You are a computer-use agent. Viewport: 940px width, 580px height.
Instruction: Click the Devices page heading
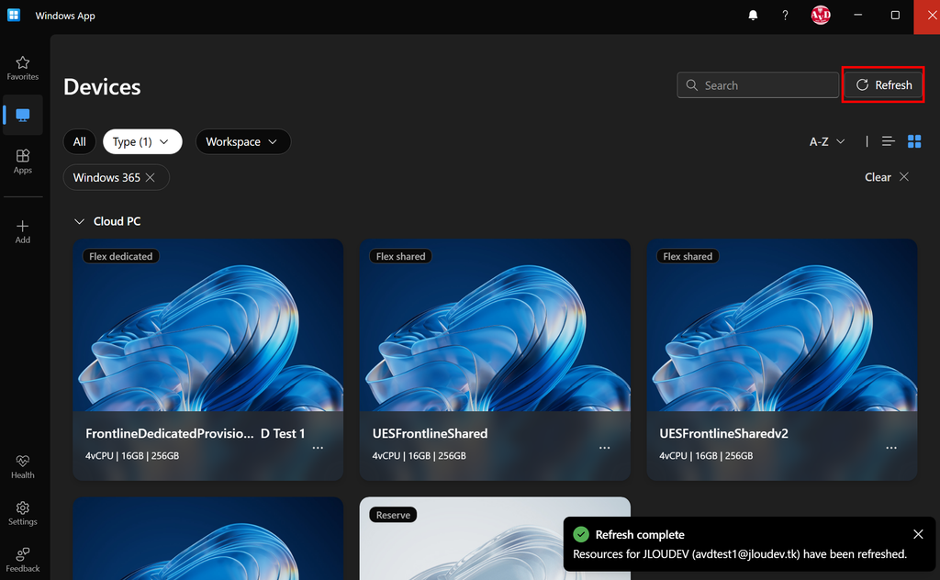(x=102, y=87)
